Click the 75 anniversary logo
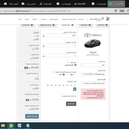This screenshot has width=129, height=129. click(108, 19)
